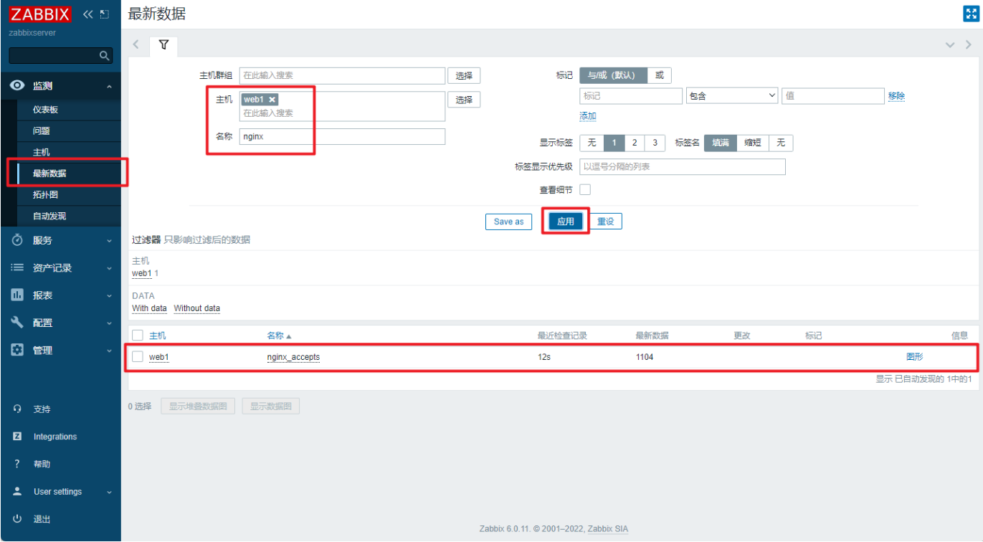Sort by 名称 column header
Screen dimensions: 983x542
point(279,336)
